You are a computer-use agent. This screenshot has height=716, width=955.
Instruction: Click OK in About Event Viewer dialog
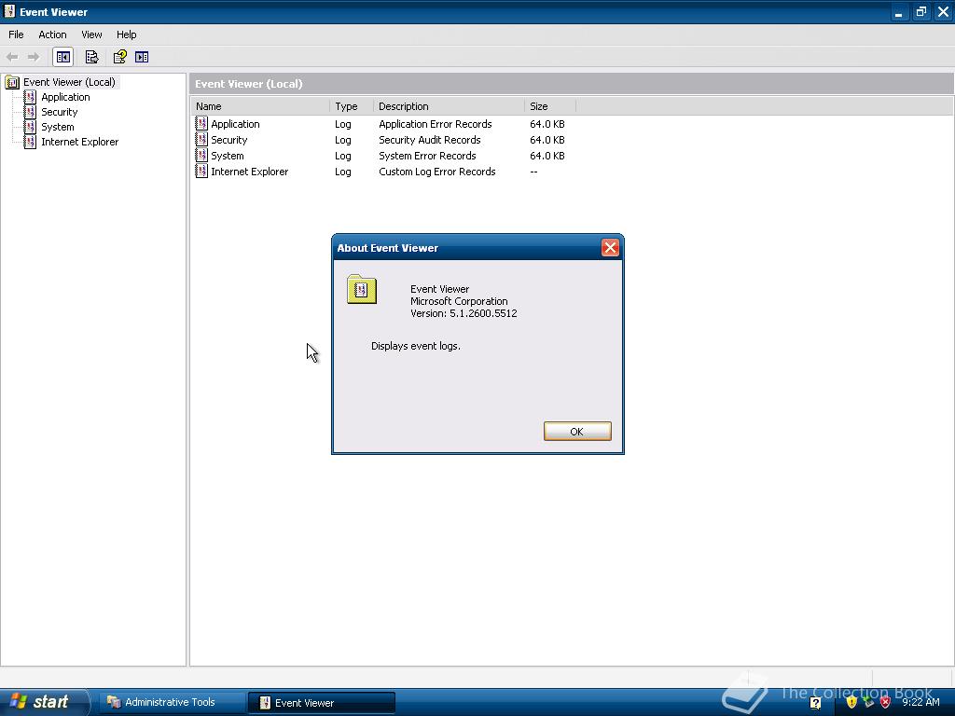(x=576, y=431)
